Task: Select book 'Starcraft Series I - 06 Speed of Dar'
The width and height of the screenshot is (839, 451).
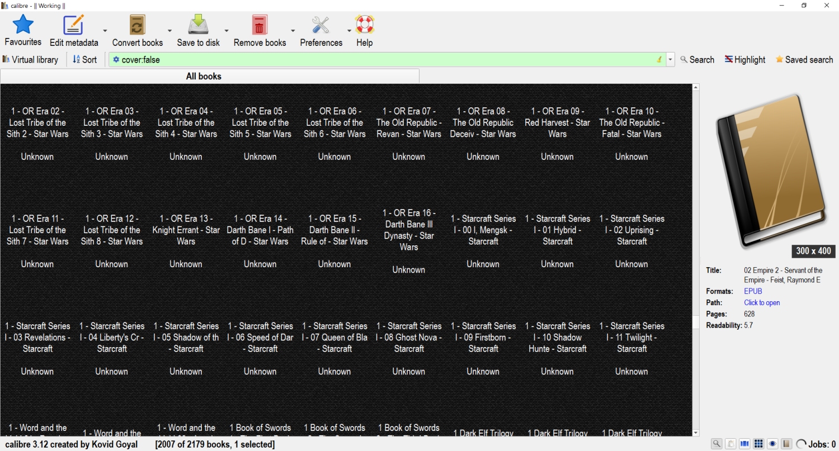Action: coord(260,348)
